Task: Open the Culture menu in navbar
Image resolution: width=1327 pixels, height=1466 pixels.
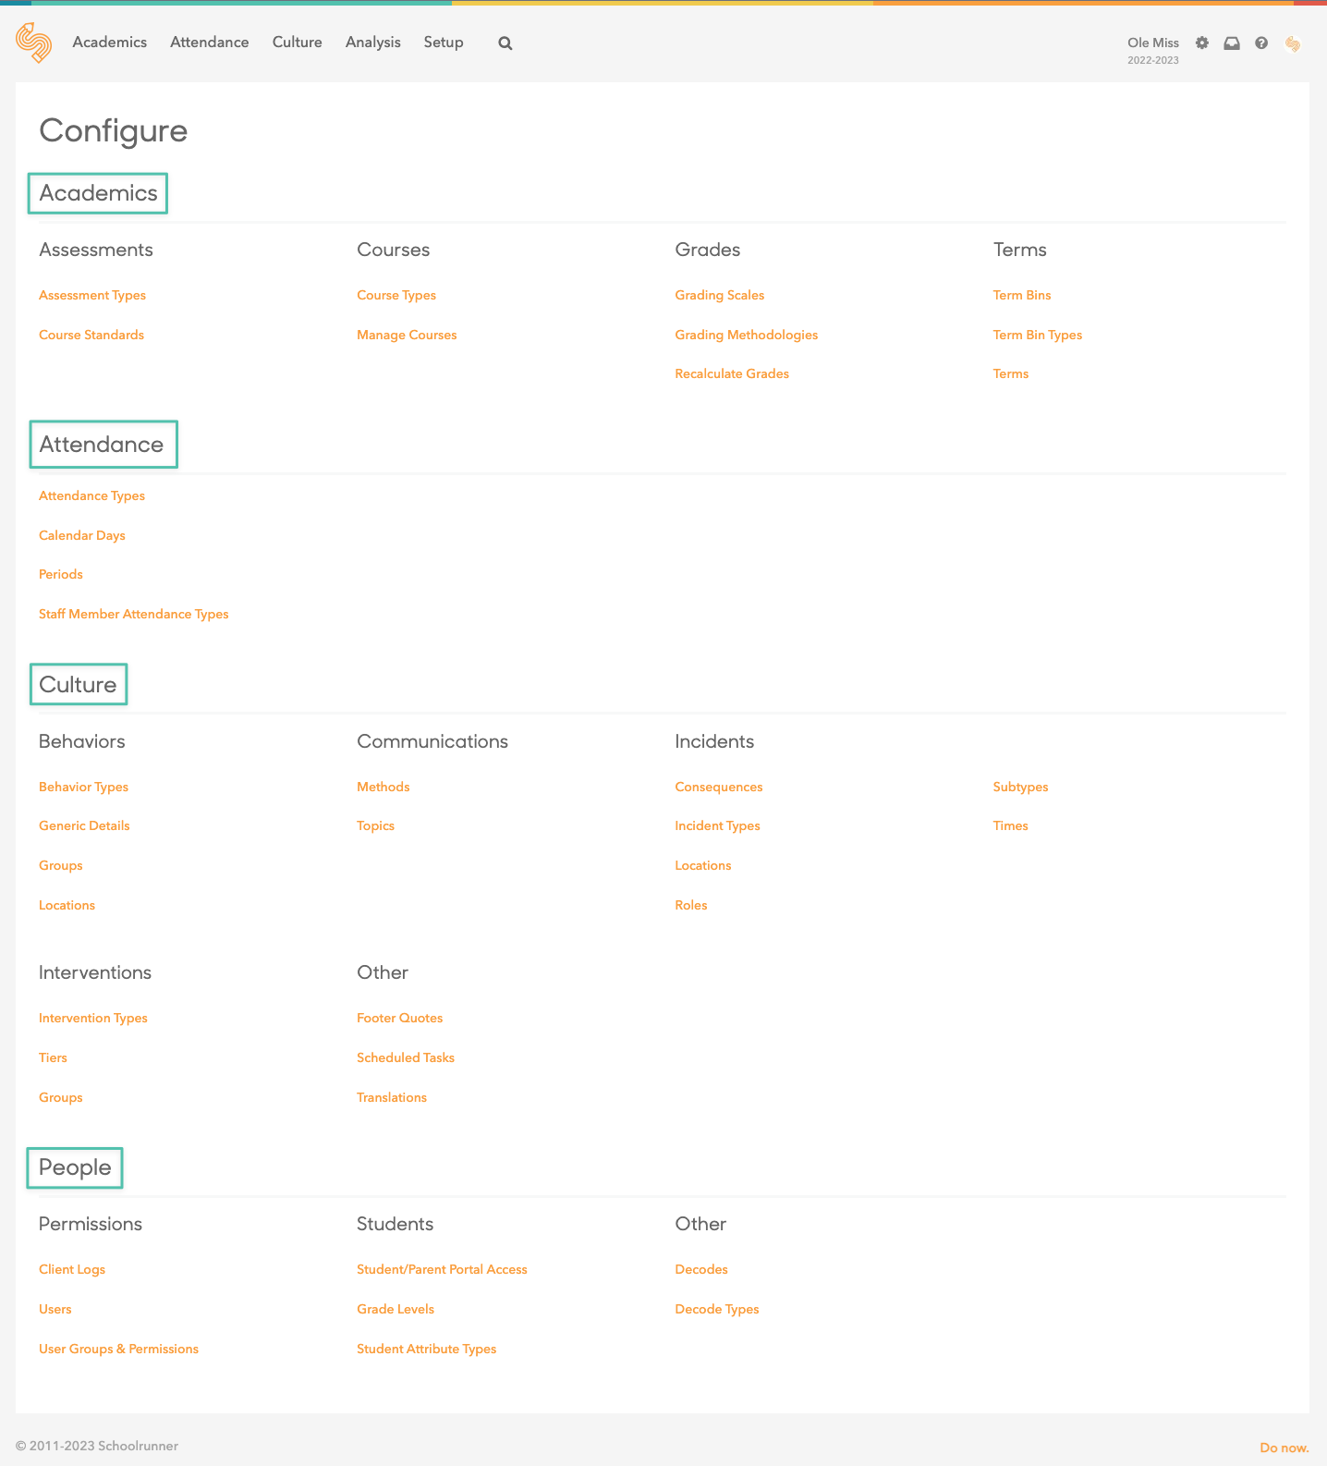Action: point(297,43)
